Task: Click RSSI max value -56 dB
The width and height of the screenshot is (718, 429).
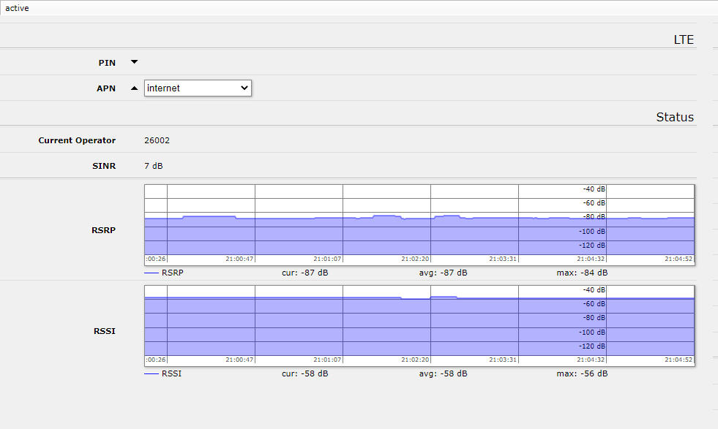Action: (x=581, y=373)
